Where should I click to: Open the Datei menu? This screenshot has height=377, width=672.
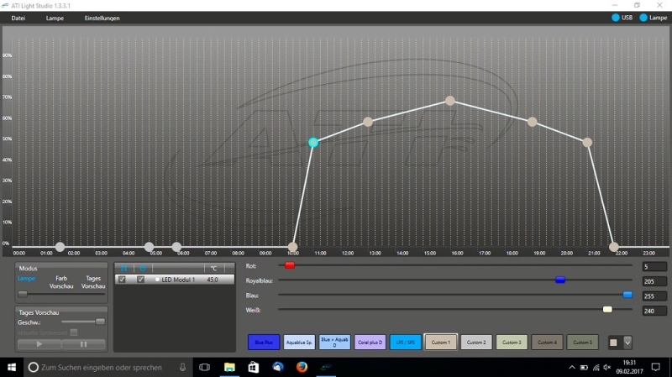click(18, 18)
